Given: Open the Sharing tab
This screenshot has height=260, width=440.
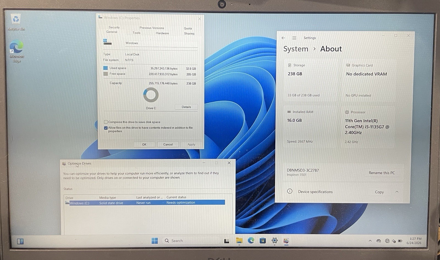Looking at the screenshot, I should tap(189, 33).
